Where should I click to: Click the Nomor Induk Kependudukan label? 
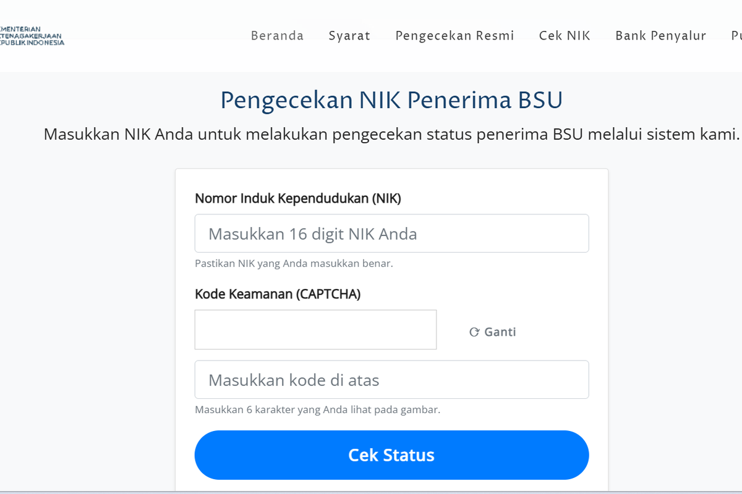(299, 198)
